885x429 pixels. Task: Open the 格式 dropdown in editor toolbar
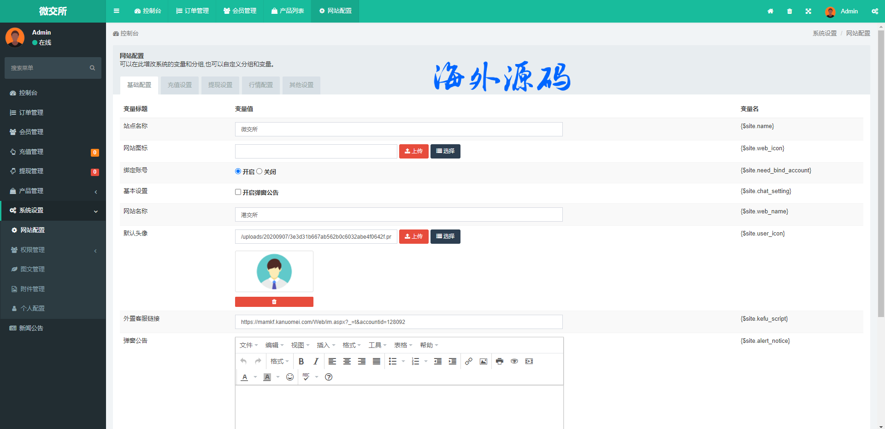pos(279,362)
